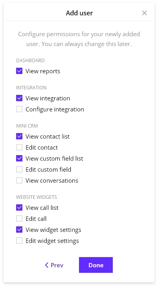The width and height of the screenshot is (158, 287).
Task: Uncheck View integration permission
Action: pos(19,98)
